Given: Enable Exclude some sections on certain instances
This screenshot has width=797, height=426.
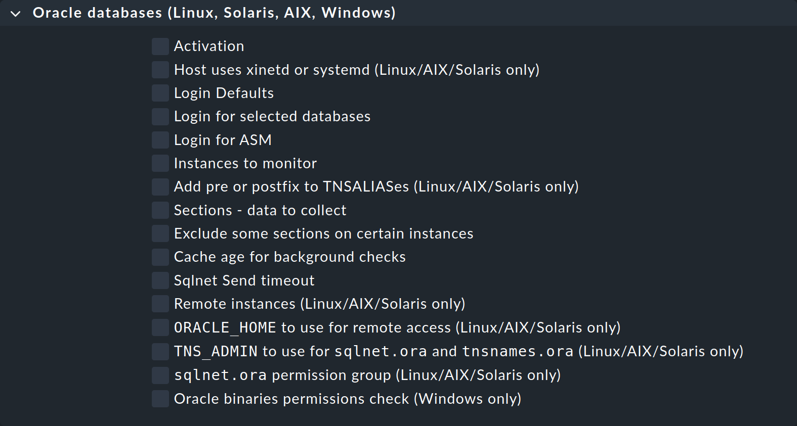Looking at the screenshot, I should (159, 233).
